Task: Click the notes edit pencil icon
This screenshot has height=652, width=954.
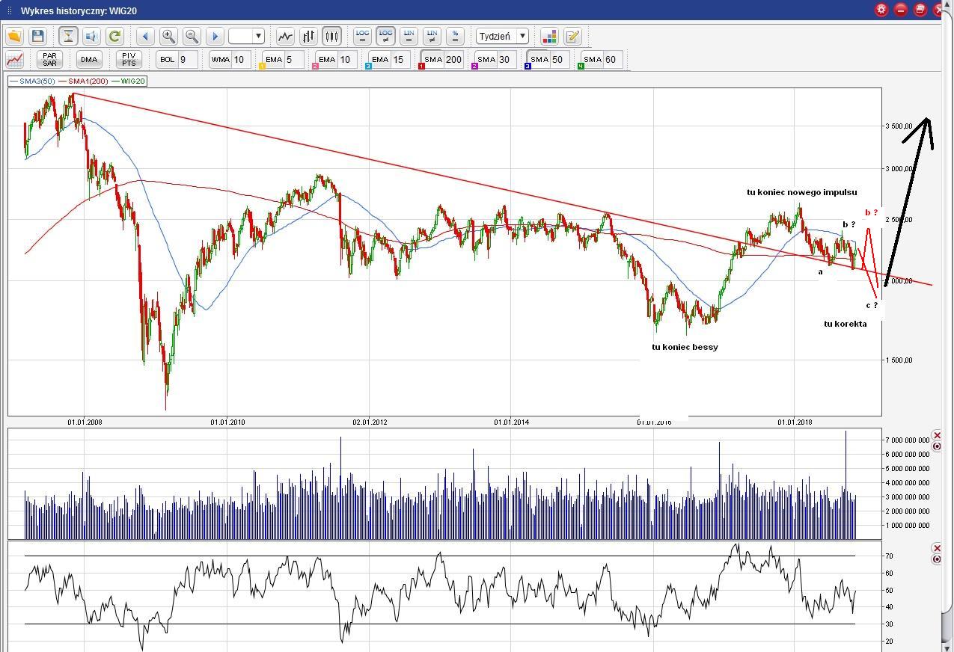Action: pyautogui.click(x=572, y=36)
